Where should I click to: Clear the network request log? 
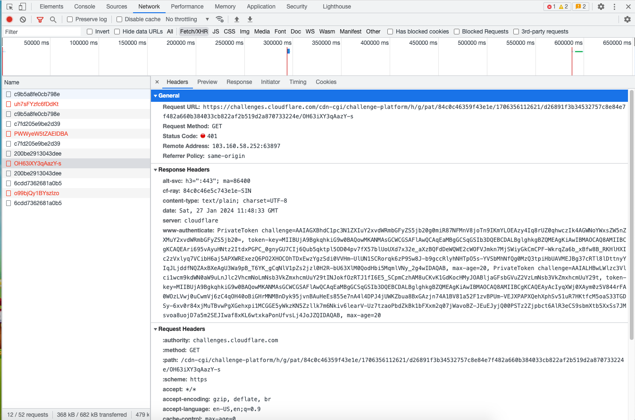22,19
